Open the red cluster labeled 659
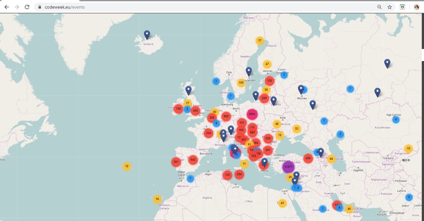The image size is (424, 221). [x=268, y=138]
